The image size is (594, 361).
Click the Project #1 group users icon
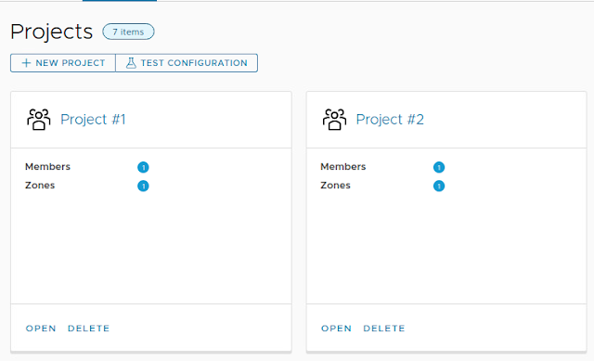(x=39, y=120)
